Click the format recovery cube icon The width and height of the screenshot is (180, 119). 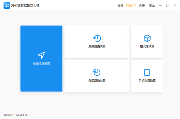[x=147, y=38]
